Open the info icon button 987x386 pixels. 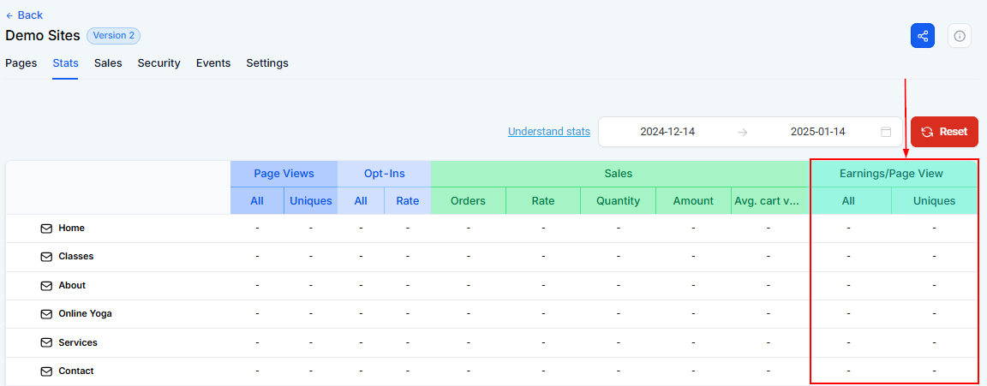(960, 36)
